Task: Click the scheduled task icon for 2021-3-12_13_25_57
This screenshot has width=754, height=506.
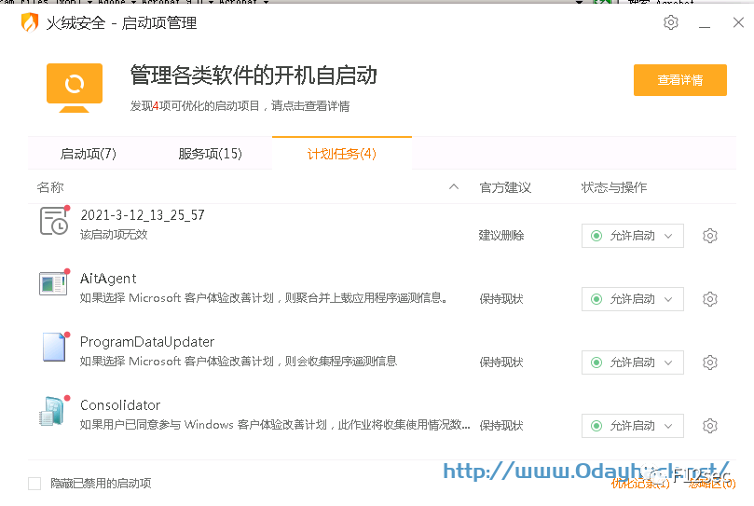Action: click(54, 221)
